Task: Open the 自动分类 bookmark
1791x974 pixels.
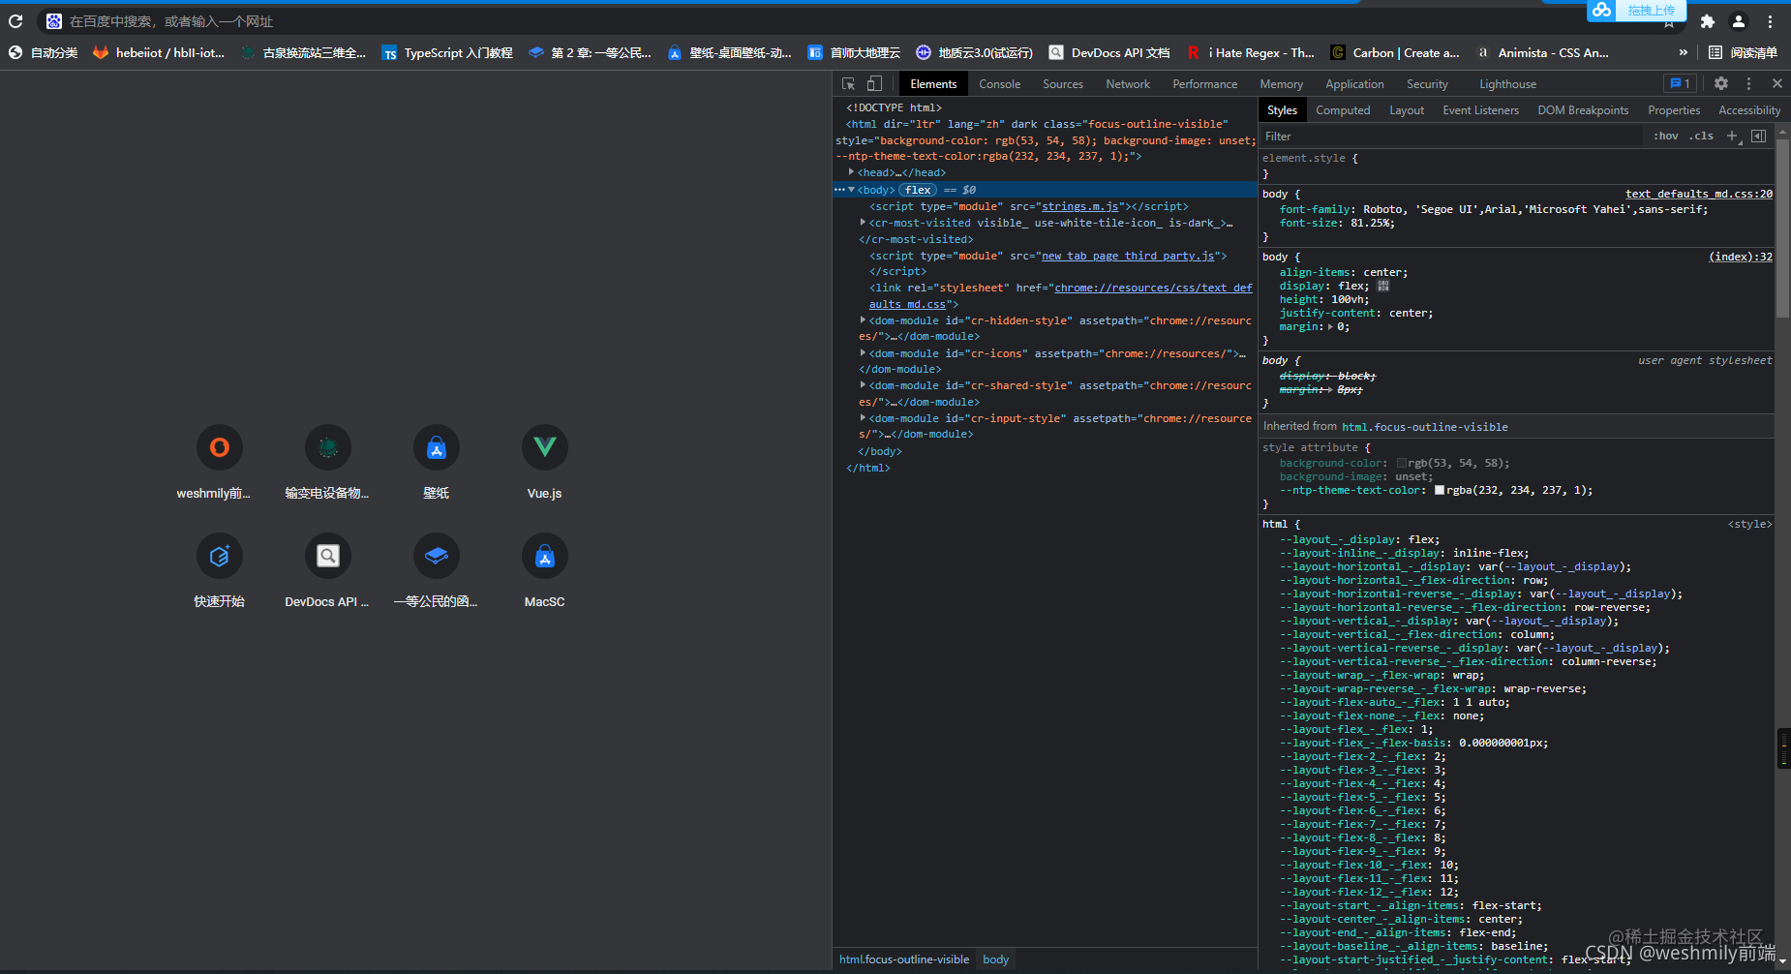Action: point(44,52)
